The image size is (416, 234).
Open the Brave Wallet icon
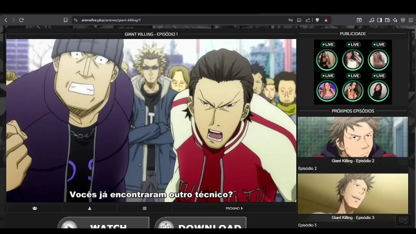coord(387,20)
